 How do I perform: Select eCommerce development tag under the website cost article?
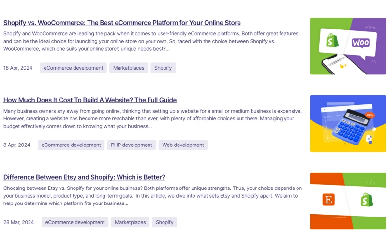(x=71, y=145)
